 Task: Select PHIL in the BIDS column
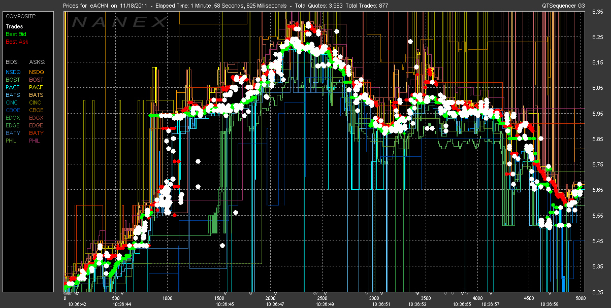12,141
